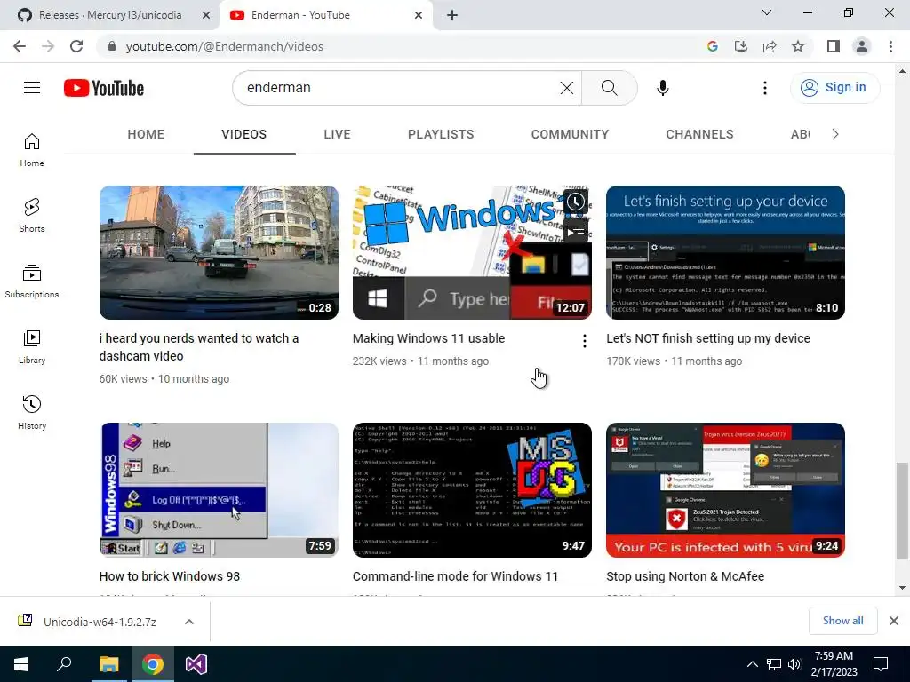The width and height of the screenshot is (910, 682).
Task: Open the PLAYLISTS channel tab
Action: point(441,135)
